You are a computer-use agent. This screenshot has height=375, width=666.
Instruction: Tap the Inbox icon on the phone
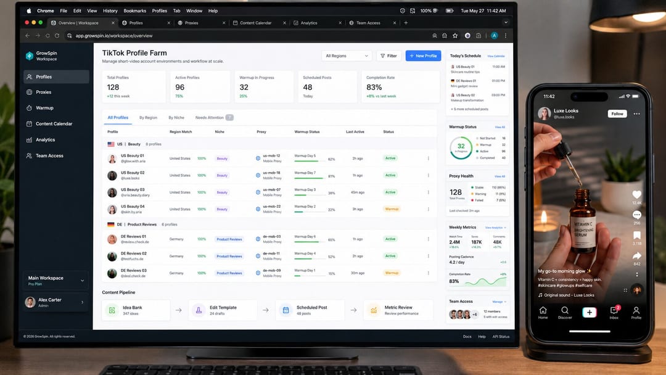click(x=614, y=310)
